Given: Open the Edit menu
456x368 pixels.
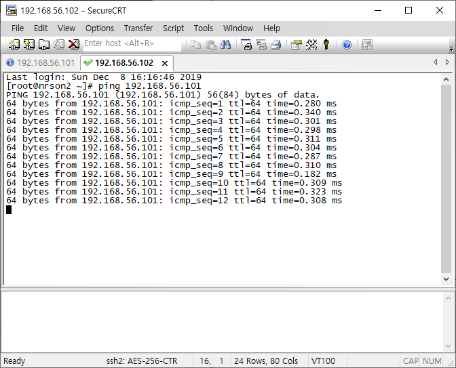Looking at the screenshot, I should [x=41, y=28].
